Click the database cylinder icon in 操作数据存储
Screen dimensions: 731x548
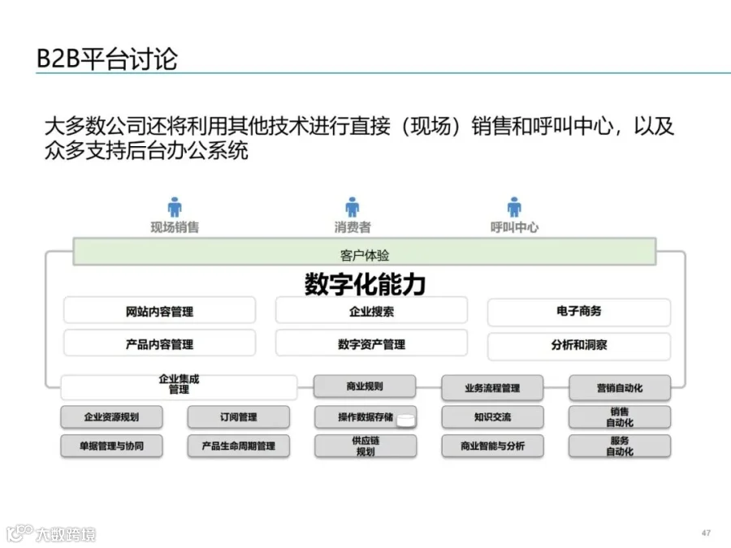(x=405, y=421)
